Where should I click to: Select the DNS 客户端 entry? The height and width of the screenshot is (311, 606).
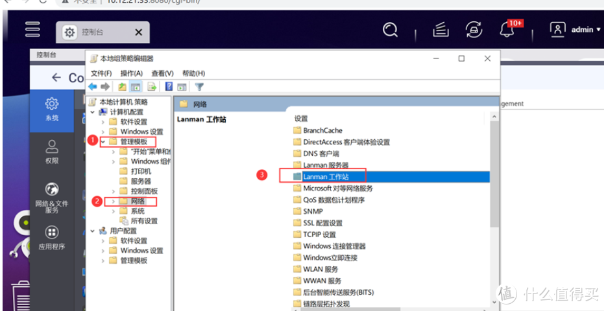[x=316, y=154]
